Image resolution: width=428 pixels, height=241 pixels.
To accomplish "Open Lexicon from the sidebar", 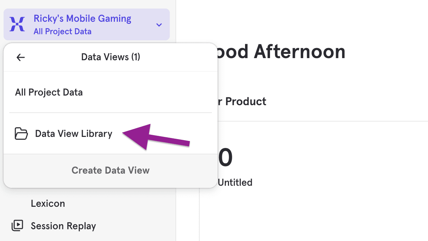I will click(48, 203).
